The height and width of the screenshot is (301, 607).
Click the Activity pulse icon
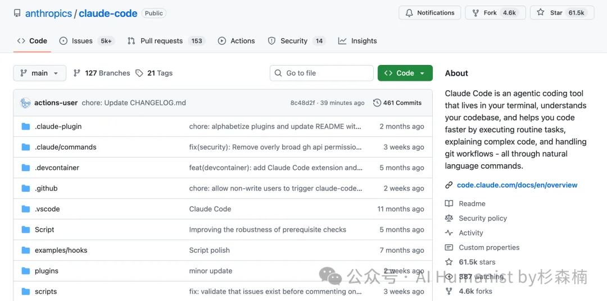click(449, 233)
